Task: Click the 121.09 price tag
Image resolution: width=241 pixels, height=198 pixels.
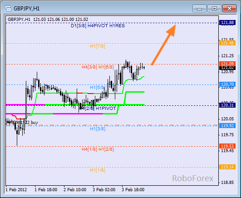Action: click(x=227, y=64)
